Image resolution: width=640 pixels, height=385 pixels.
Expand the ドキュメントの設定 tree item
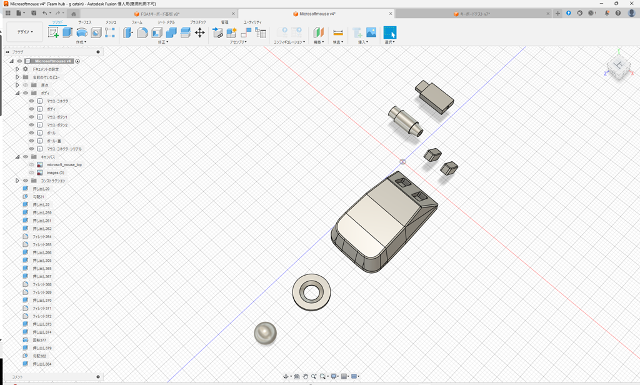point(17,69)
